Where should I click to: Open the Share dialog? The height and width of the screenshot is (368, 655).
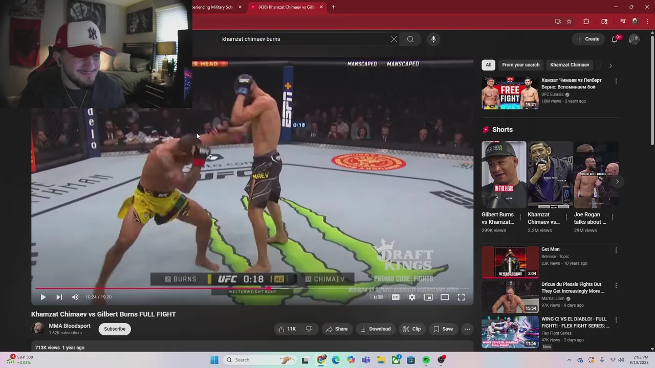(x=337, y=329)
